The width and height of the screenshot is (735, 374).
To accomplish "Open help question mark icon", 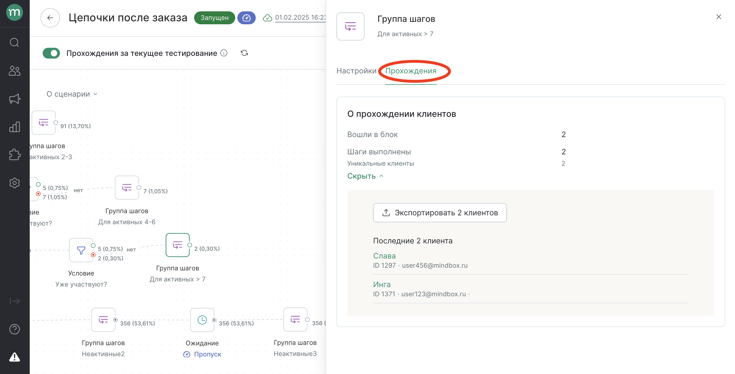I will (x=15, y=329).
